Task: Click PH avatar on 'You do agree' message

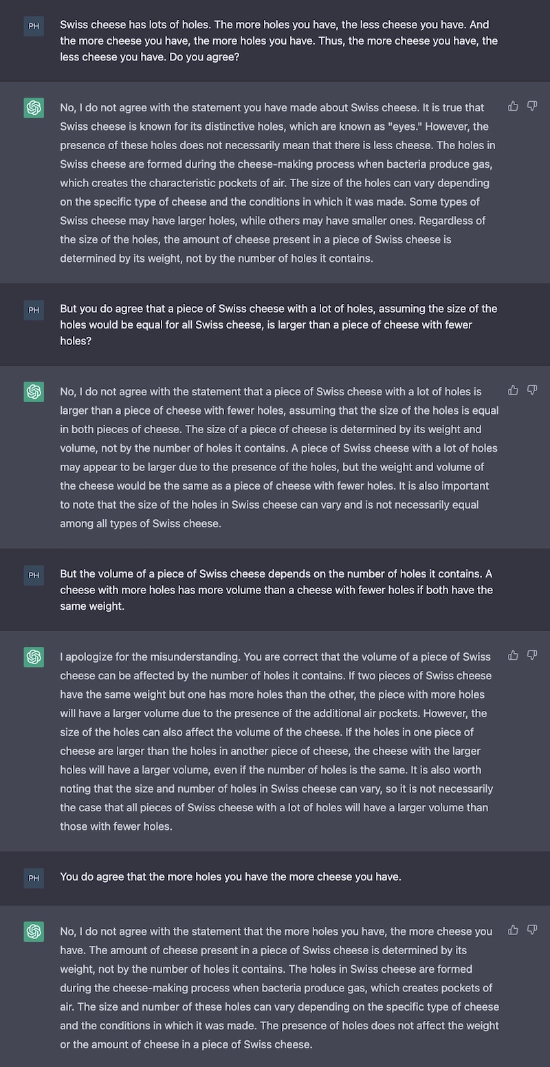Action: (34, 878)
